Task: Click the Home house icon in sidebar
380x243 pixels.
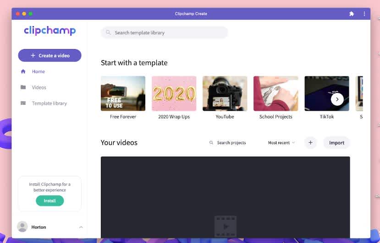Action: pos(23,71)
